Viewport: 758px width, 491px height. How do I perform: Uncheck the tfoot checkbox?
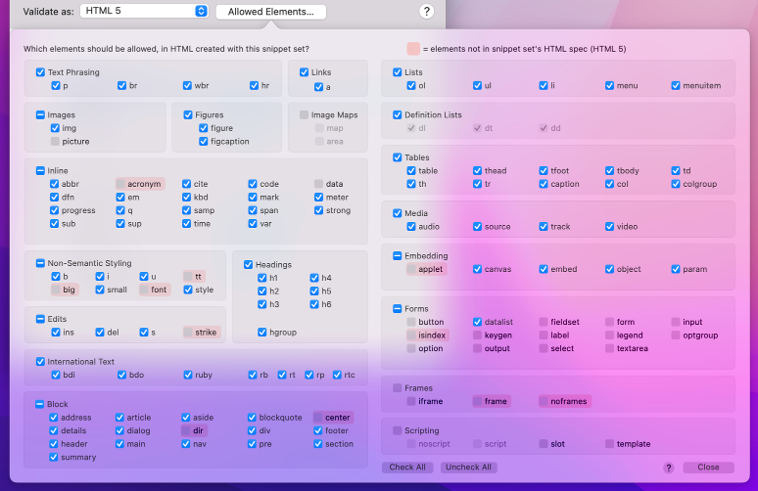point(544,171)
